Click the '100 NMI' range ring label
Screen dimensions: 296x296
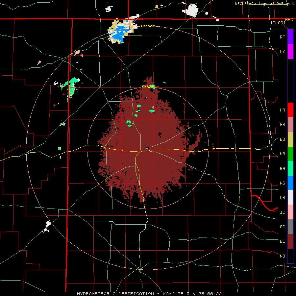coord(148,26)
